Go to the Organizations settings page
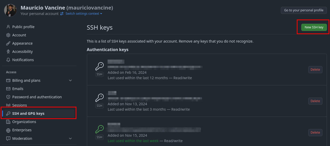The width and height of the screenshot is (330, 146). pos(24,122)
